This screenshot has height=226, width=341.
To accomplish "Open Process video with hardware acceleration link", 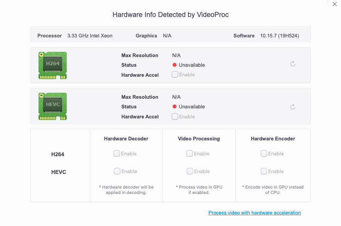I will pos(254,213).
